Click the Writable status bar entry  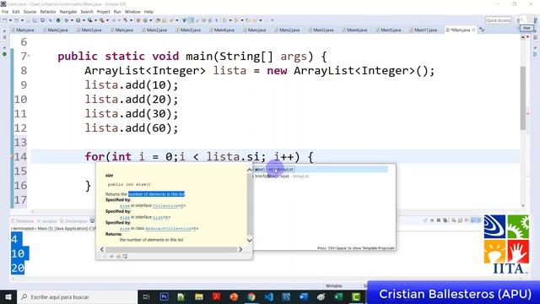coord(334,285)
